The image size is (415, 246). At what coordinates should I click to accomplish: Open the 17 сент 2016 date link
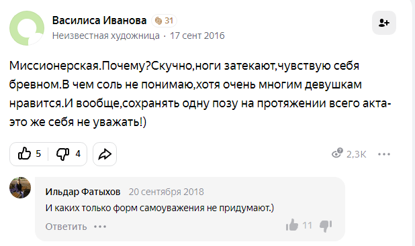[197, 36]
